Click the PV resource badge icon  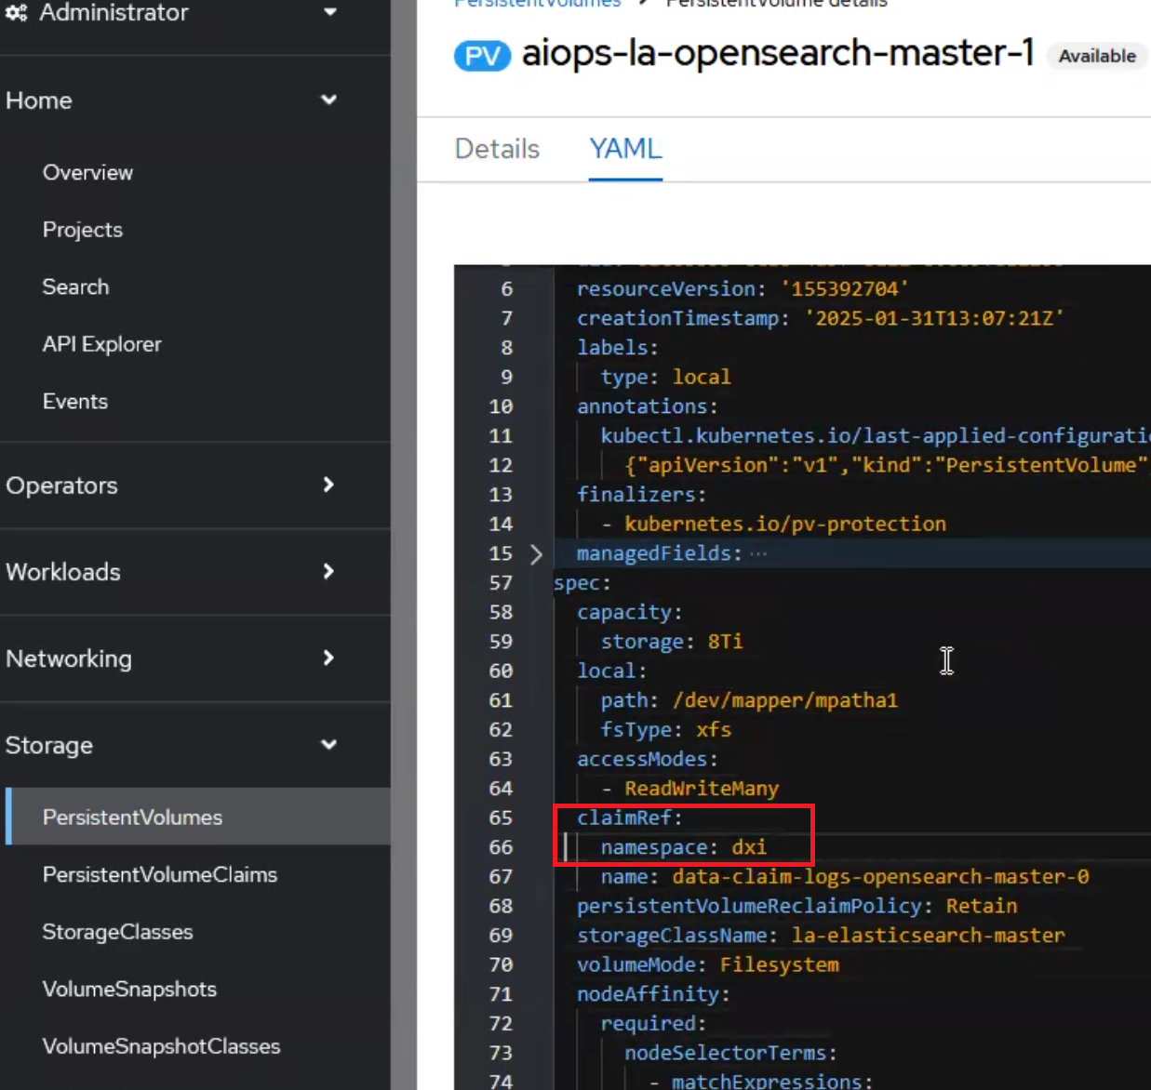[482, 56]
